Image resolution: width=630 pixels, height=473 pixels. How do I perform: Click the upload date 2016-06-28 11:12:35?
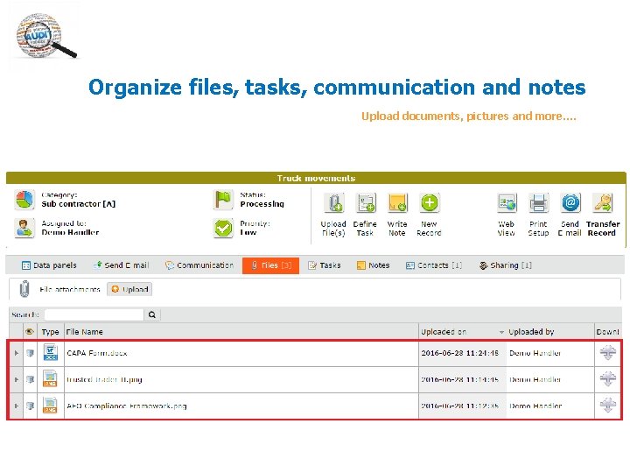coord(460,406)
